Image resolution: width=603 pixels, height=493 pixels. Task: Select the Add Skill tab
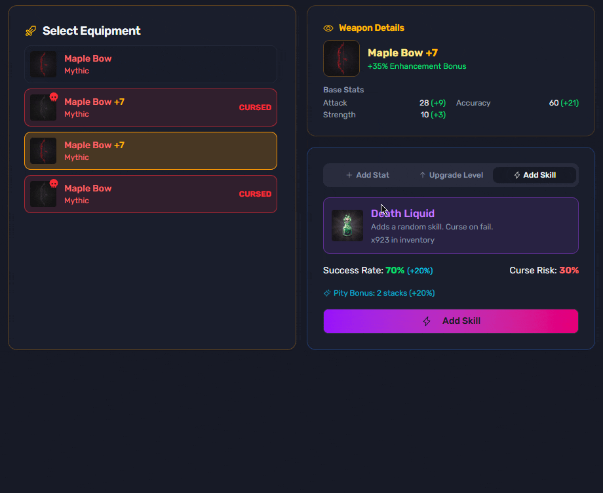click(534, 175)
